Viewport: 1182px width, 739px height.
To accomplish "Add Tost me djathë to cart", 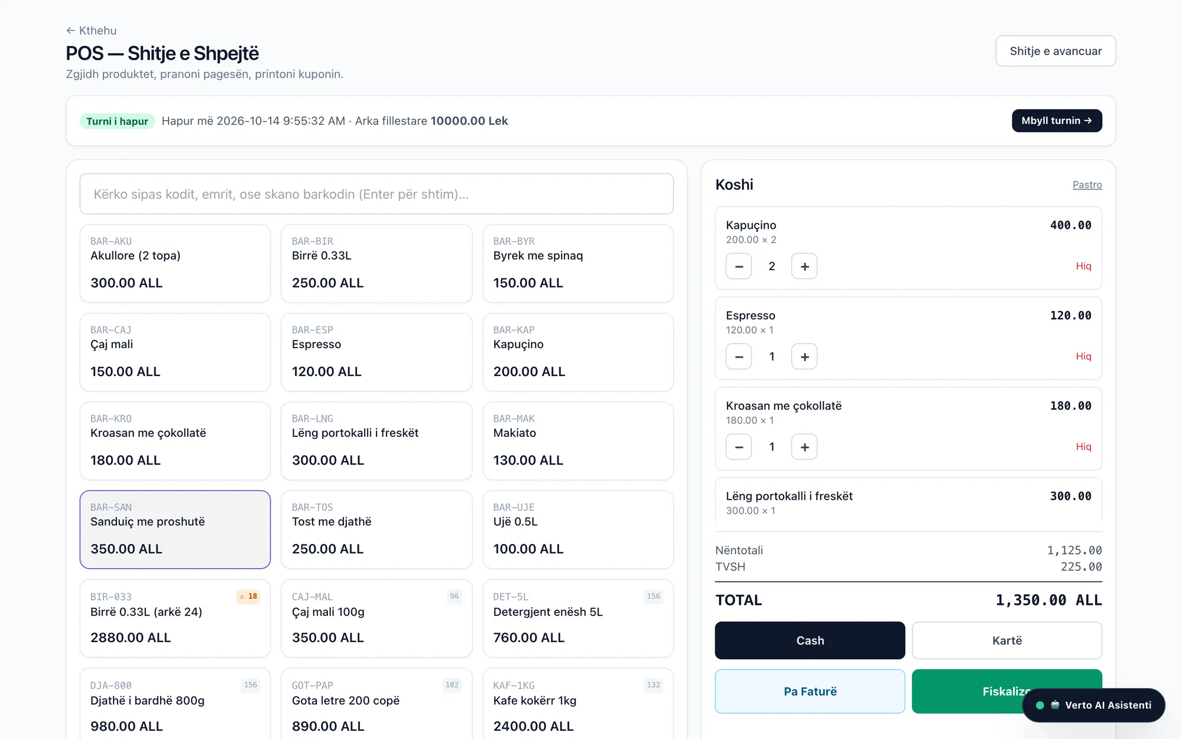I will click(x=376, y=530).
